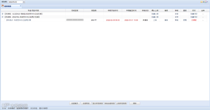Viewport: 210px width, 110px height.
Task: Click the 打印 column header
Action: click(194, 11)
